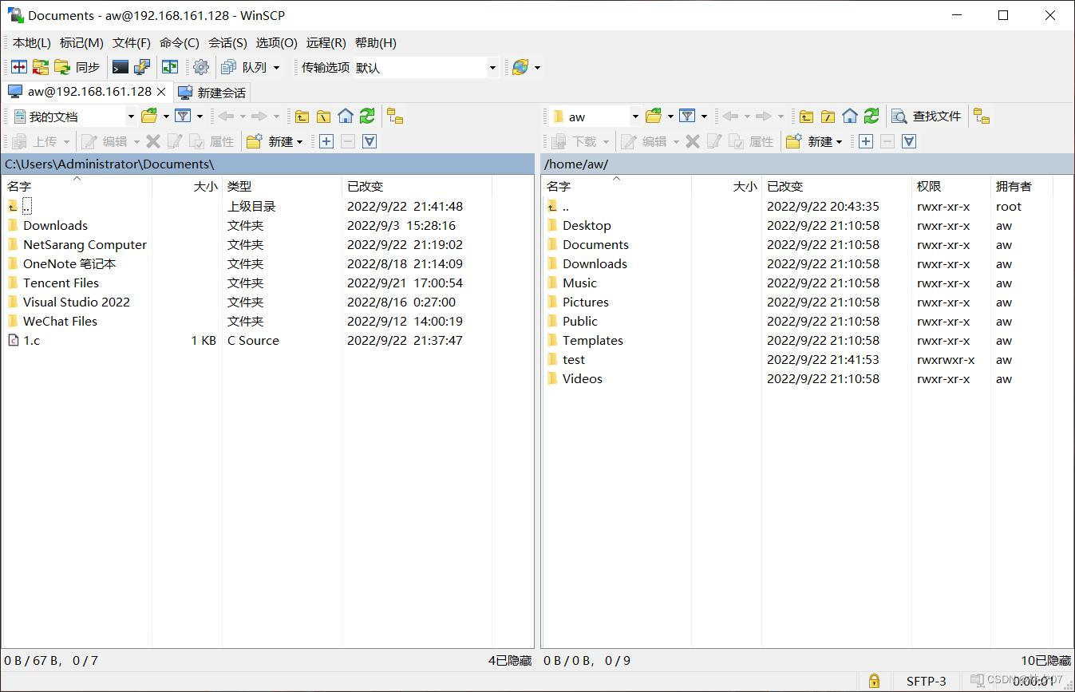Screen dimensions: 1075x692
Task: Open local drive dropdown 我的文档
Action: (x=75, y=117)
